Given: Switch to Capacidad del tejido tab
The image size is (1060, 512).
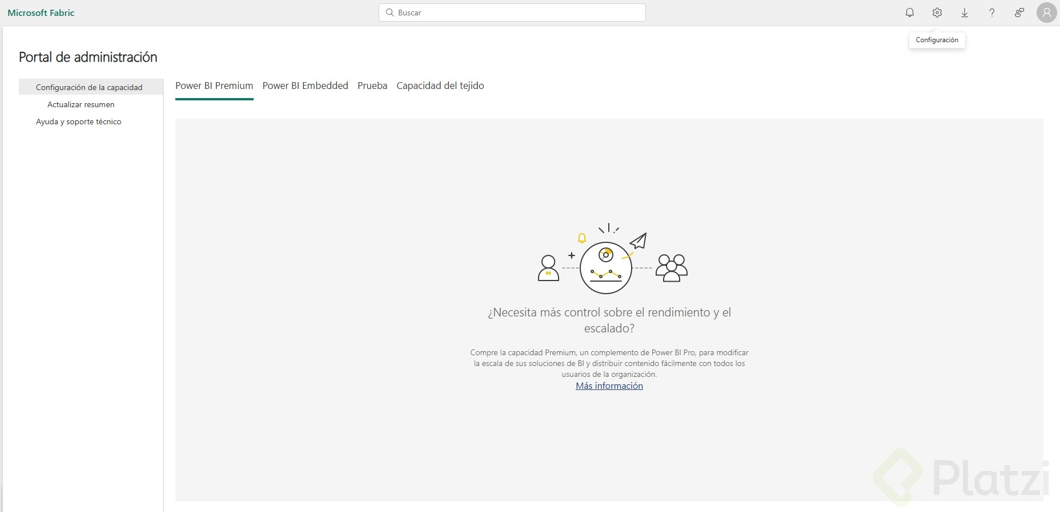Looking at the screenshot, I should click(440, 86).
